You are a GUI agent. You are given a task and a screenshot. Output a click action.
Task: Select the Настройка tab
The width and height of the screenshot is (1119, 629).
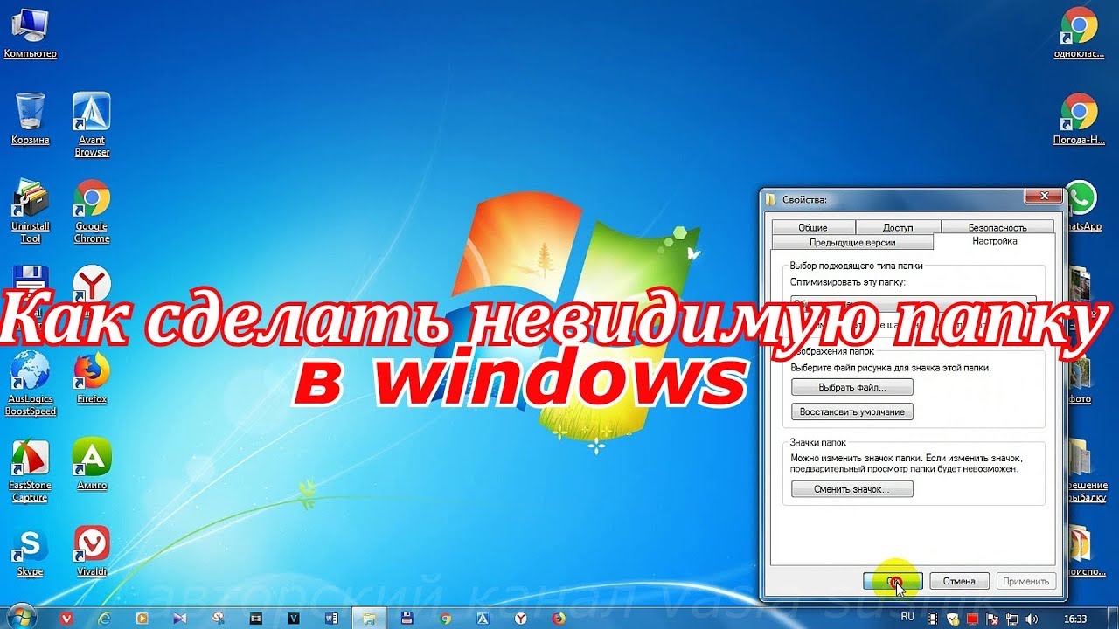point(995,241)
